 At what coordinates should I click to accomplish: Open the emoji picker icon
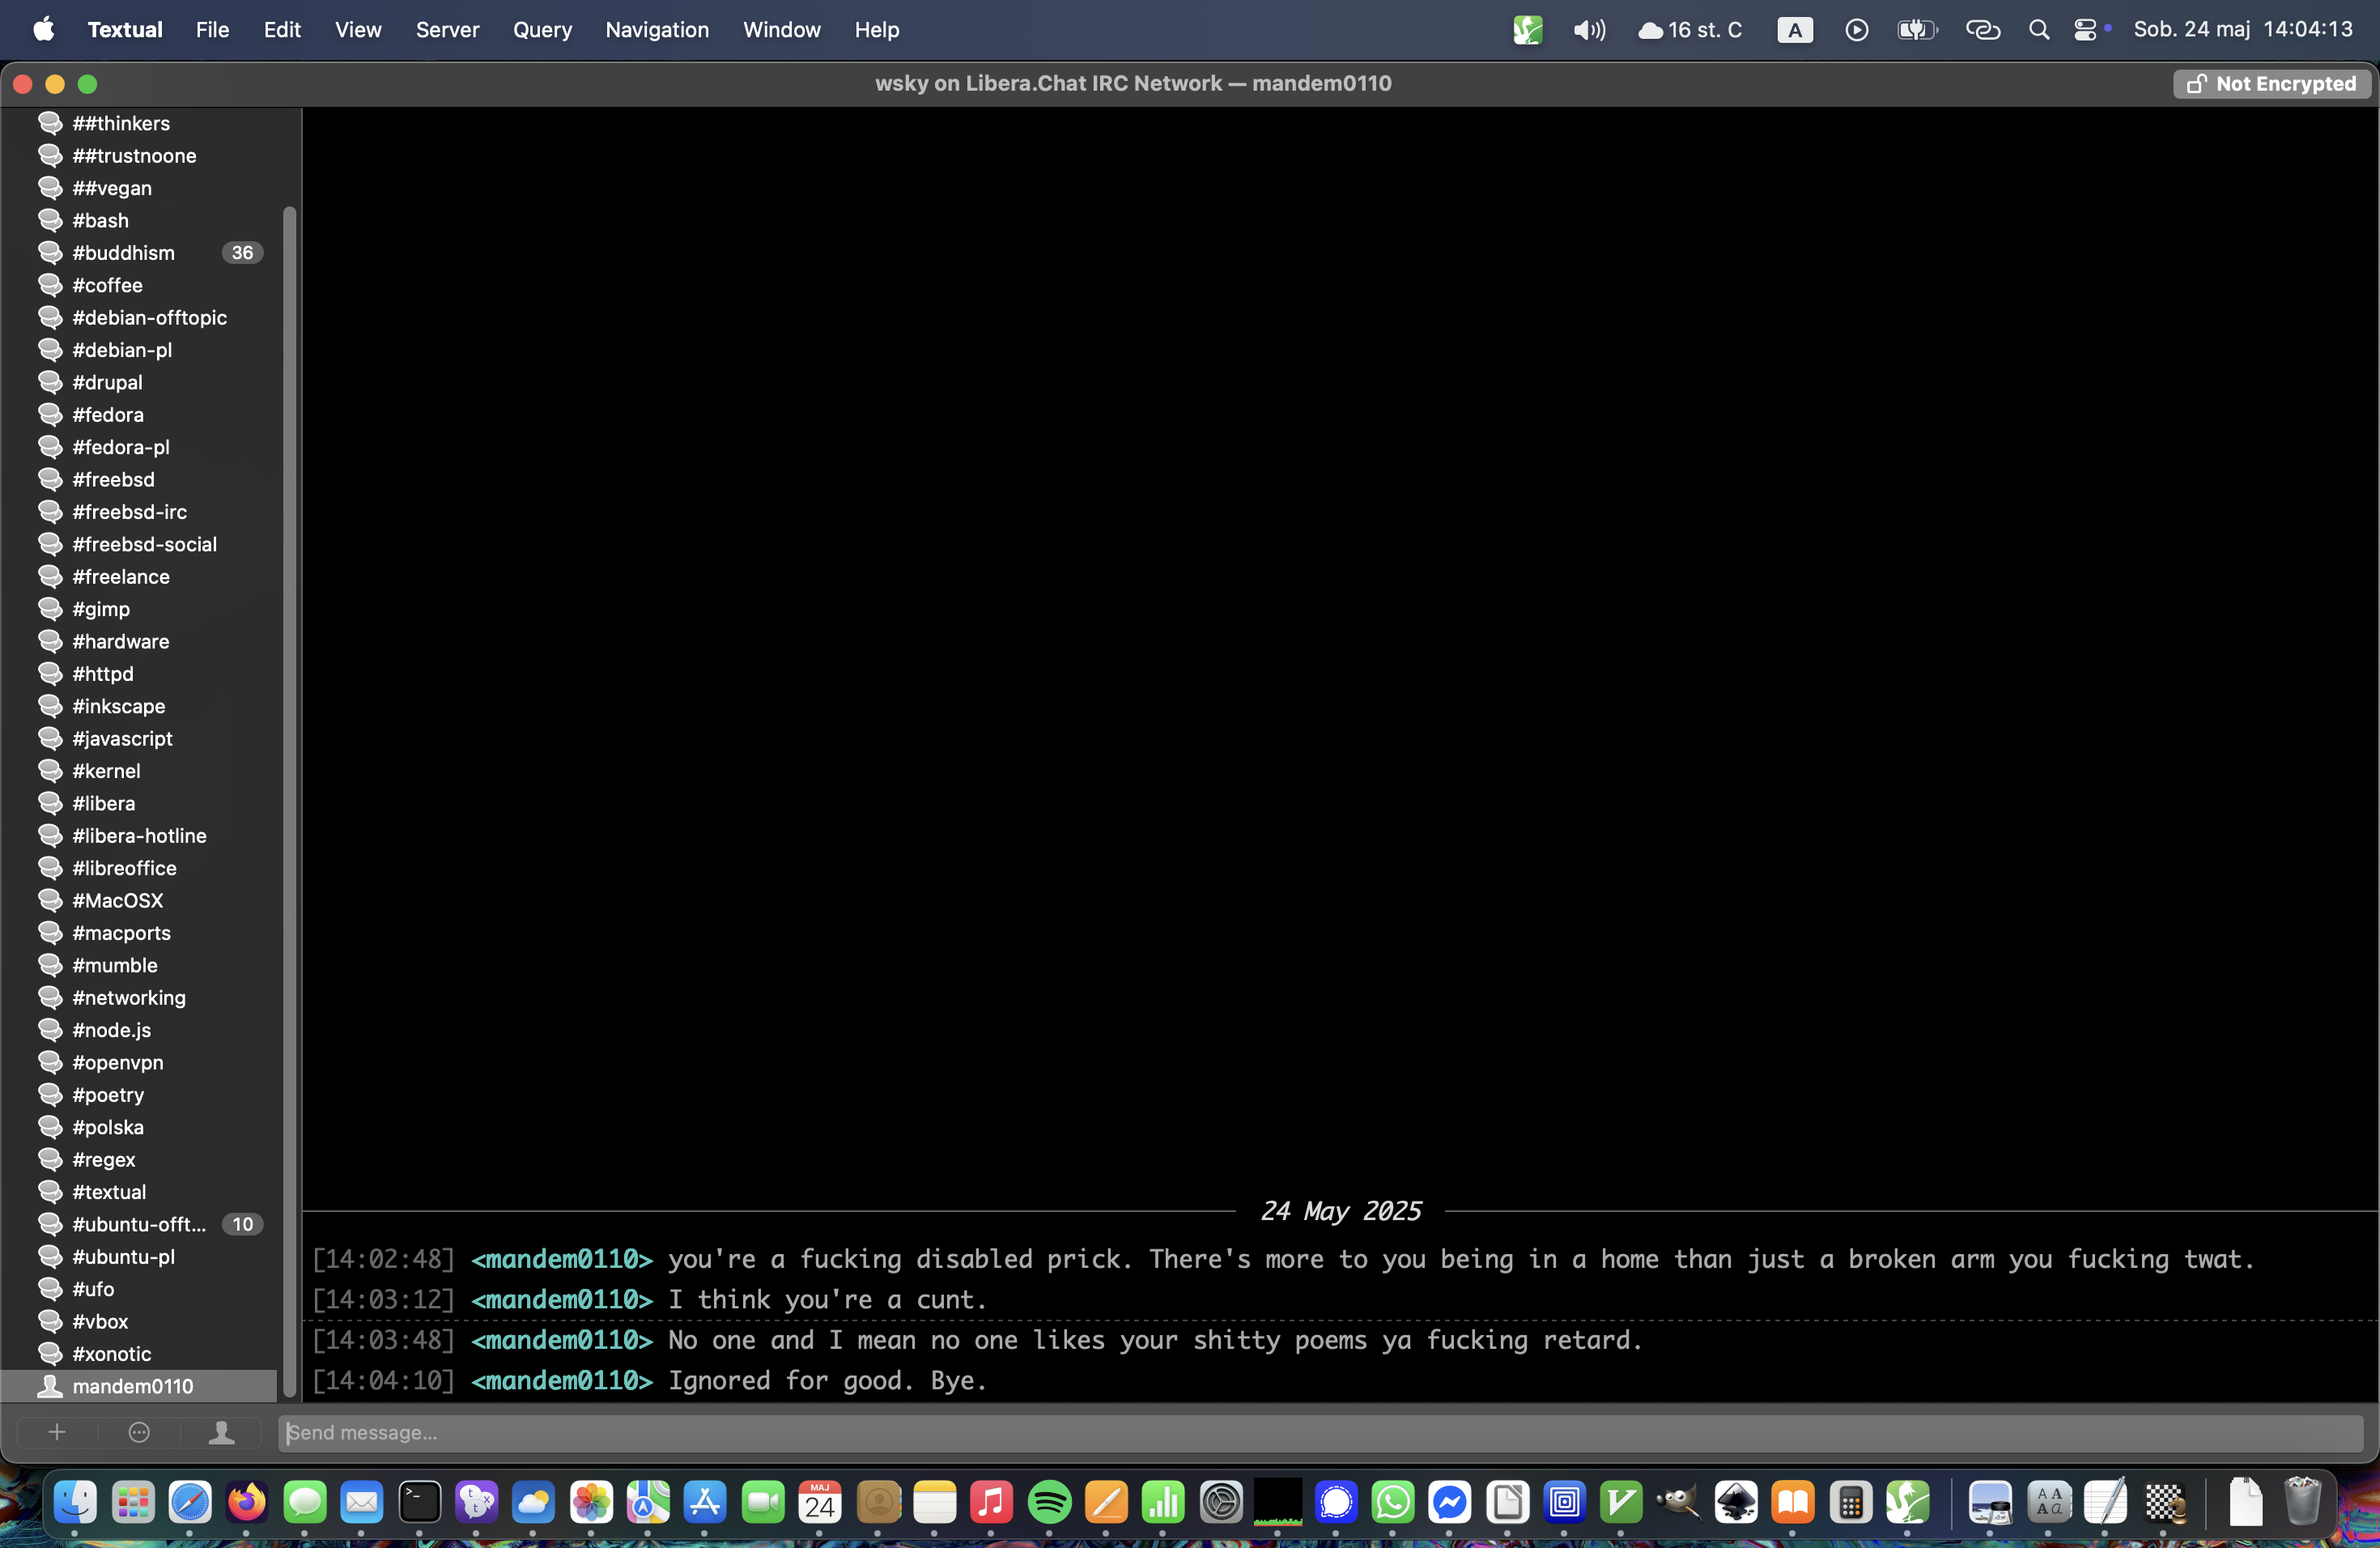tap(139, 1432)
